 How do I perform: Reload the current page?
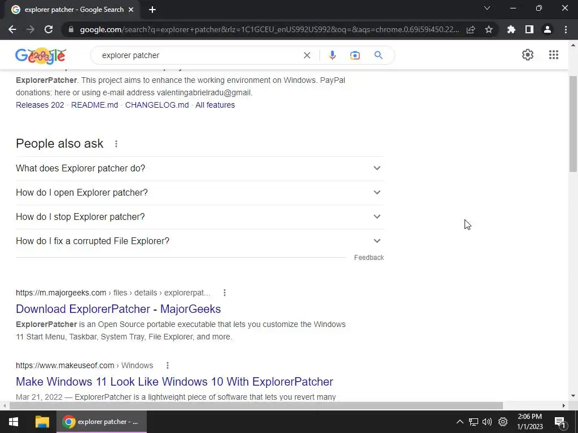click(49, 29)
